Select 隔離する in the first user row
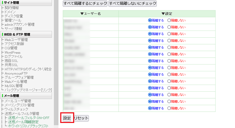 coord(150,20)
